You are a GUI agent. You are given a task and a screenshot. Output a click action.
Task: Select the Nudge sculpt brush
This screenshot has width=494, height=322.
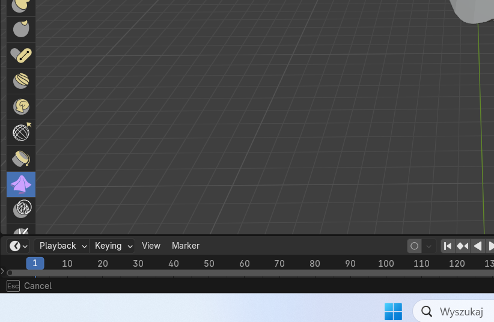click(21, 81)
